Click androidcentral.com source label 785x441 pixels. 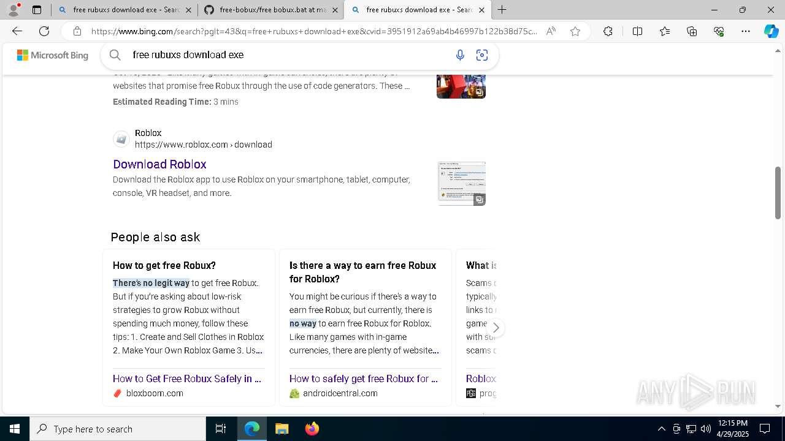click(x=340, y=393)
